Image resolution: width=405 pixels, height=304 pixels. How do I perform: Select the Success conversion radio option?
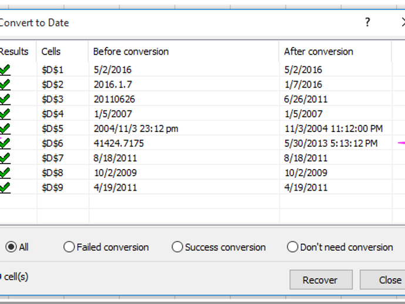click(177, 247)
